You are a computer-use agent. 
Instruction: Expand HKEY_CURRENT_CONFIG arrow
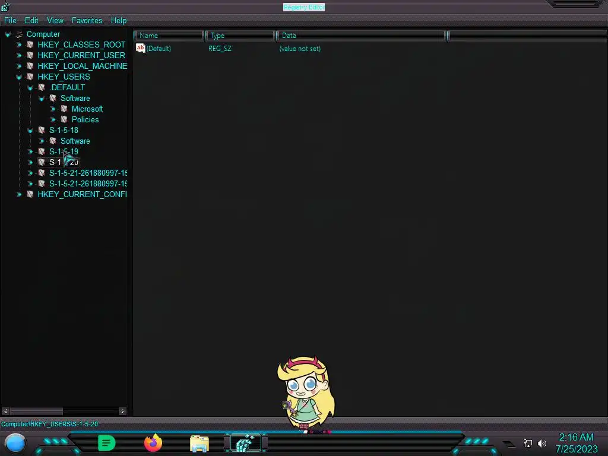click(18, 194)
